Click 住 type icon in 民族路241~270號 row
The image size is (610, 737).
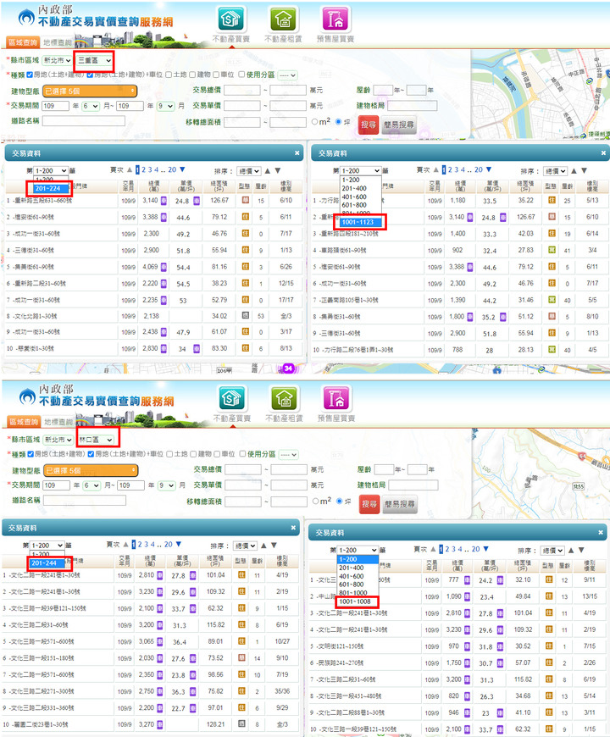point(548,662)
